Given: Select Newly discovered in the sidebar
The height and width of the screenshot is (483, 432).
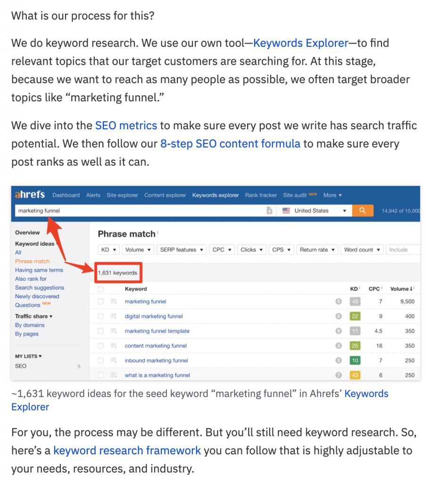Looking at the screenshot, I should click(37, 296).
